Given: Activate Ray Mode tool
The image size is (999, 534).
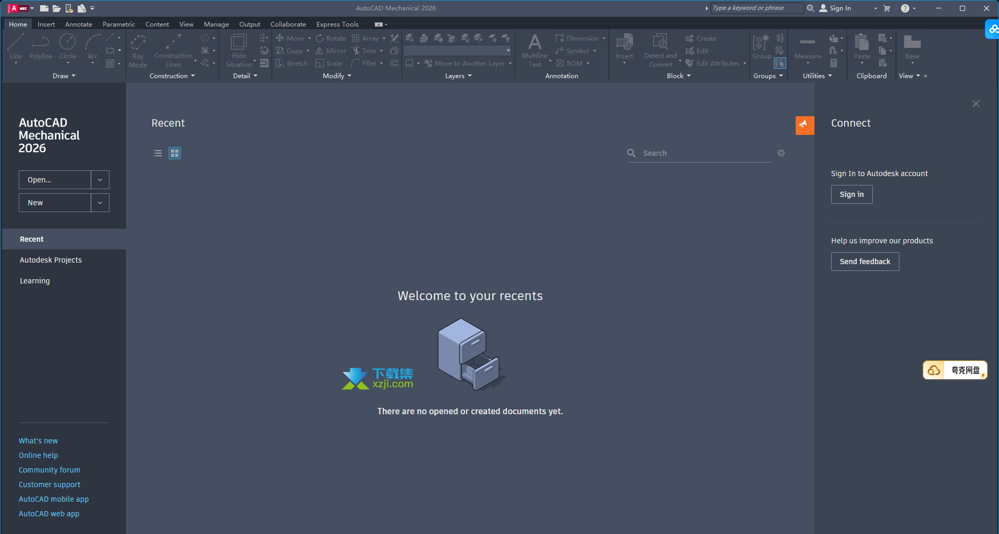Looking at the screenshot, I should pos(138,51).
